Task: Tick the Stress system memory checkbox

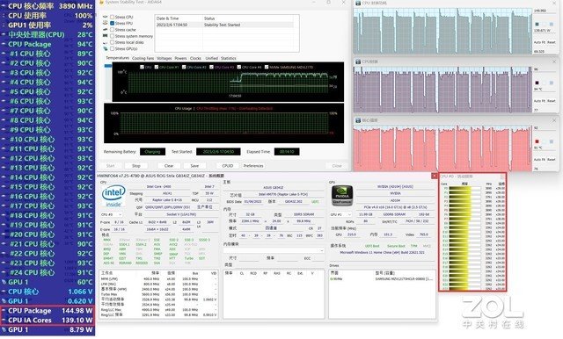Action: [113, 36]
